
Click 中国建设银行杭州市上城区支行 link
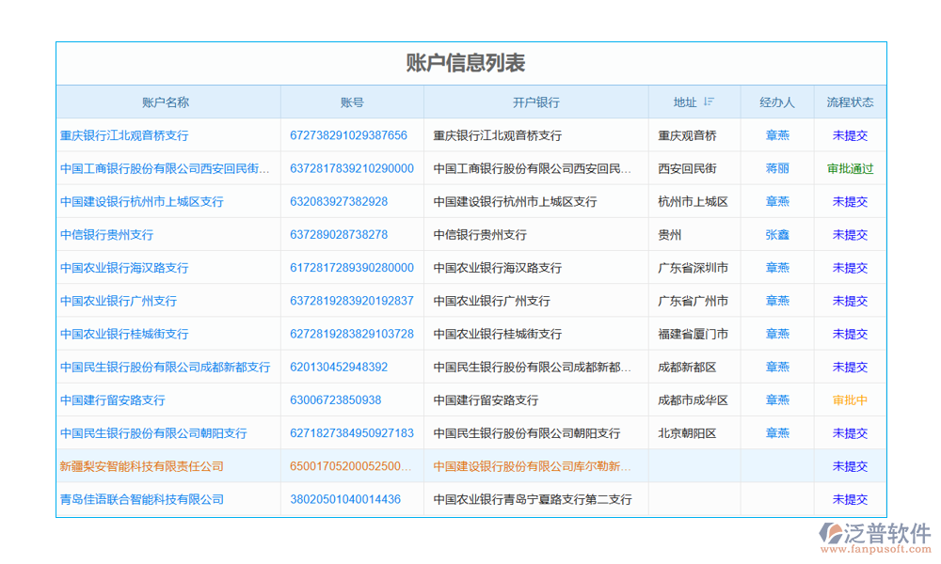click(141, 201)
